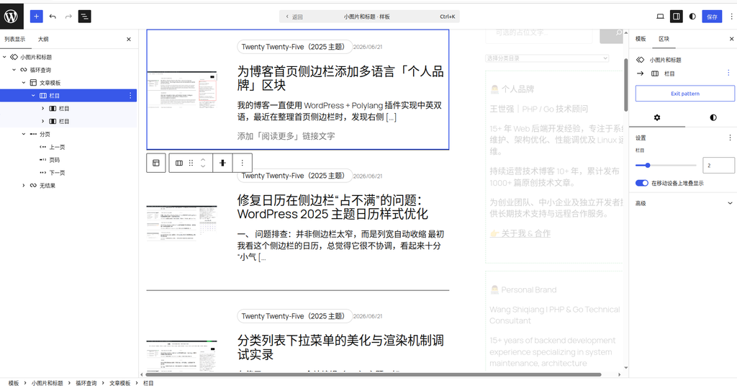Open the block inserter plus button
This screenshot has width=737, height=386.
[x=36, y=17]
